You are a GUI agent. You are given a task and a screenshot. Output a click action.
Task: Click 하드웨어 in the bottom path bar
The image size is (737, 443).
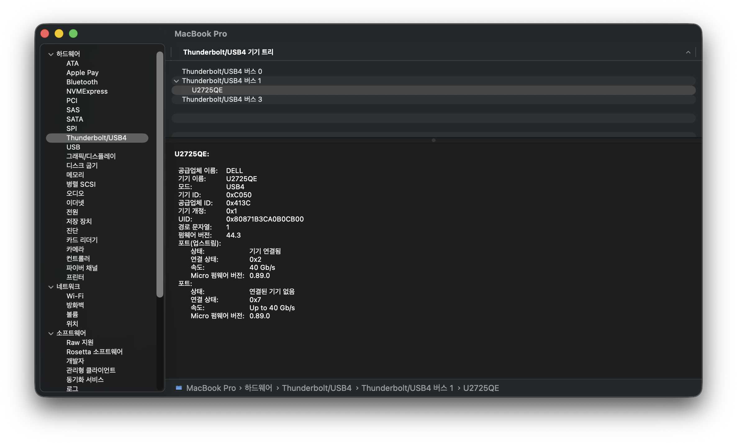(x=258, y=388)
